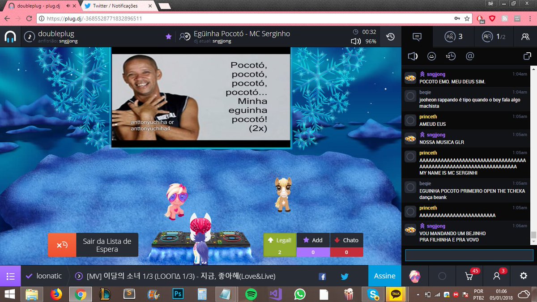This screenshot has width=537, height=302.
Task: Open the users list tab showing 3
Action: (454, 37)
